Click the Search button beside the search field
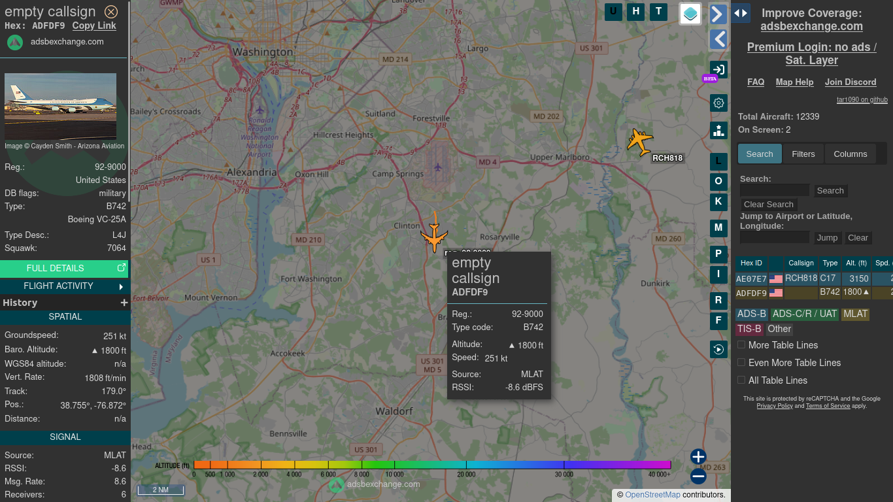This screenshot has height=502, width=893. coord(830,191)
